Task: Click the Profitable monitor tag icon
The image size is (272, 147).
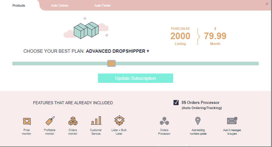Action: tap(50, 121)
